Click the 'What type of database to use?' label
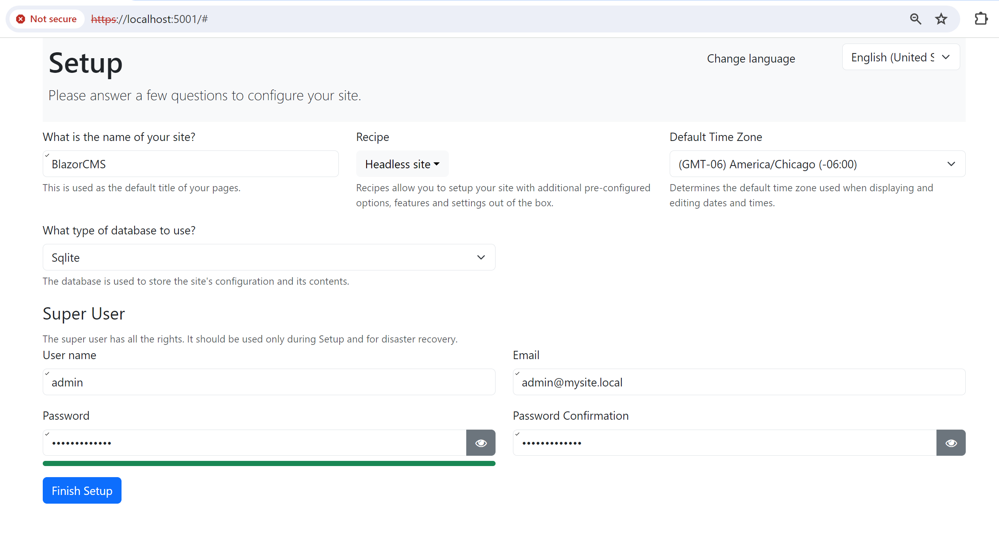The height and width of the screenshot is (548, 999). pos(119,230)
